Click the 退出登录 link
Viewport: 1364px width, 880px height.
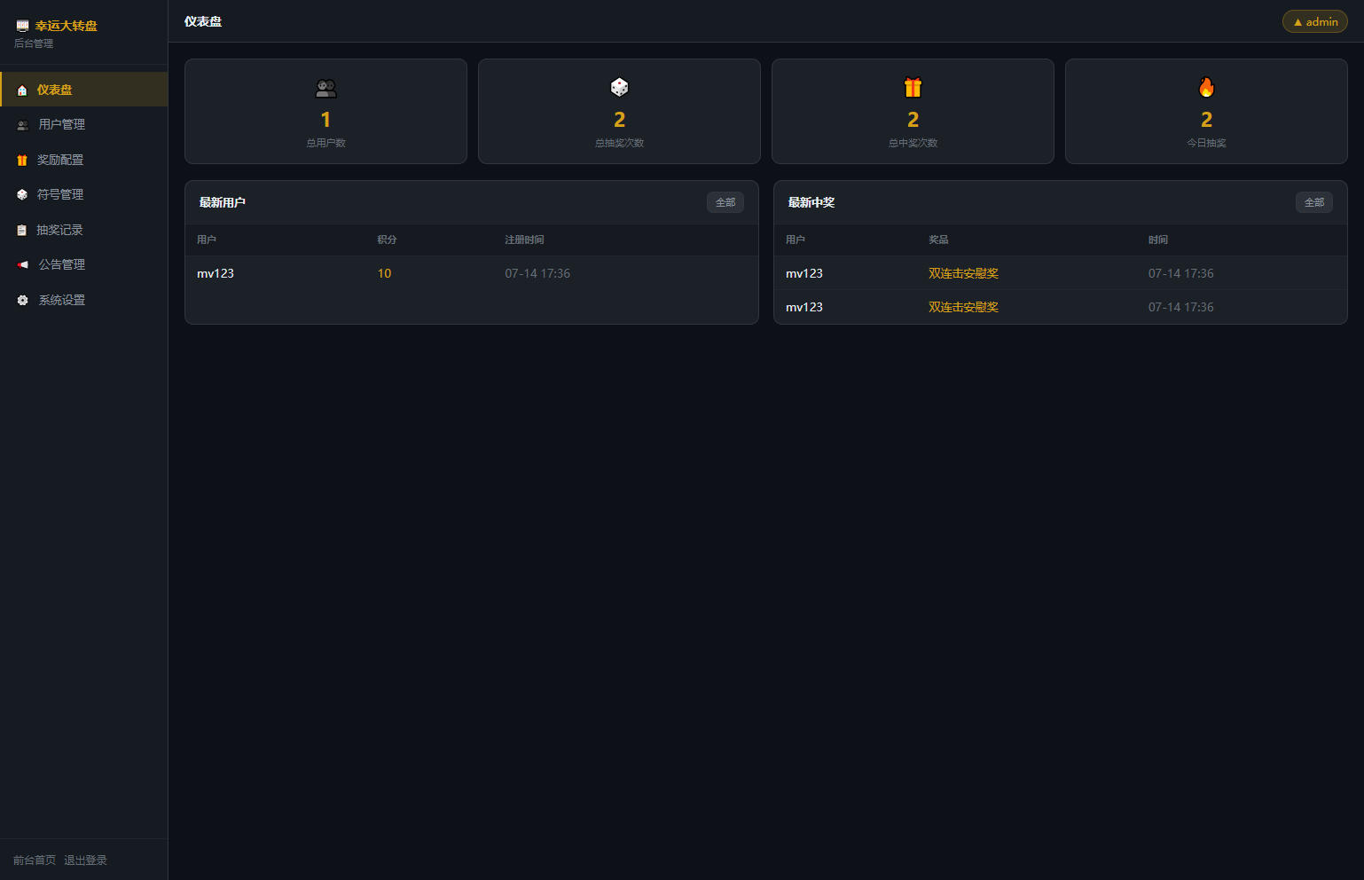(85, 860)
